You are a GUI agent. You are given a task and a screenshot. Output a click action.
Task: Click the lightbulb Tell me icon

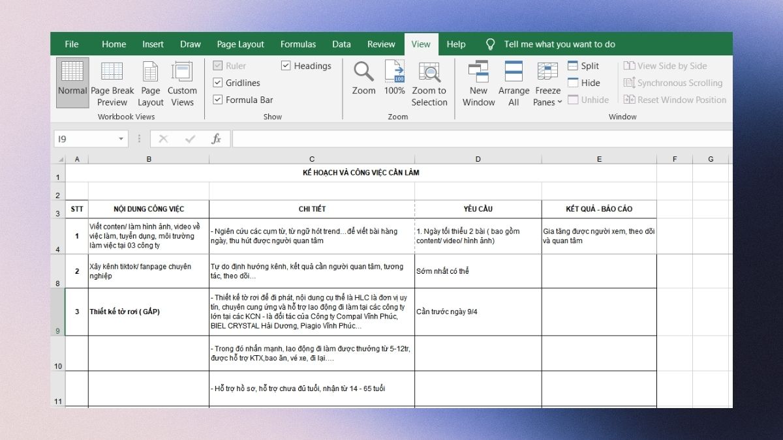[491, 44]
